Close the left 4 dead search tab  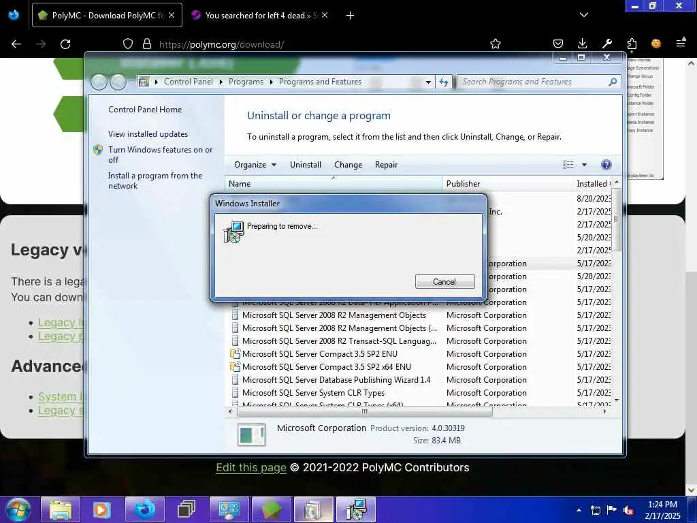click(325, 15)
